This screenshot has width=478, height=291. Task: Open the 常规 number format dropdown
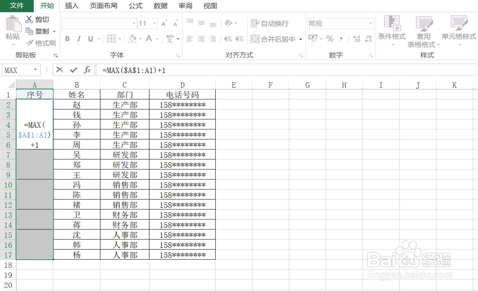coord(371,23)
